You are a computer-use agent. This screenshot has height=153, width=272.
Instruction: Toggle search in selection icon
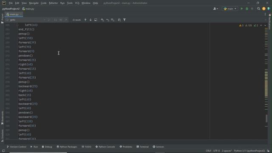coord(119,20)
